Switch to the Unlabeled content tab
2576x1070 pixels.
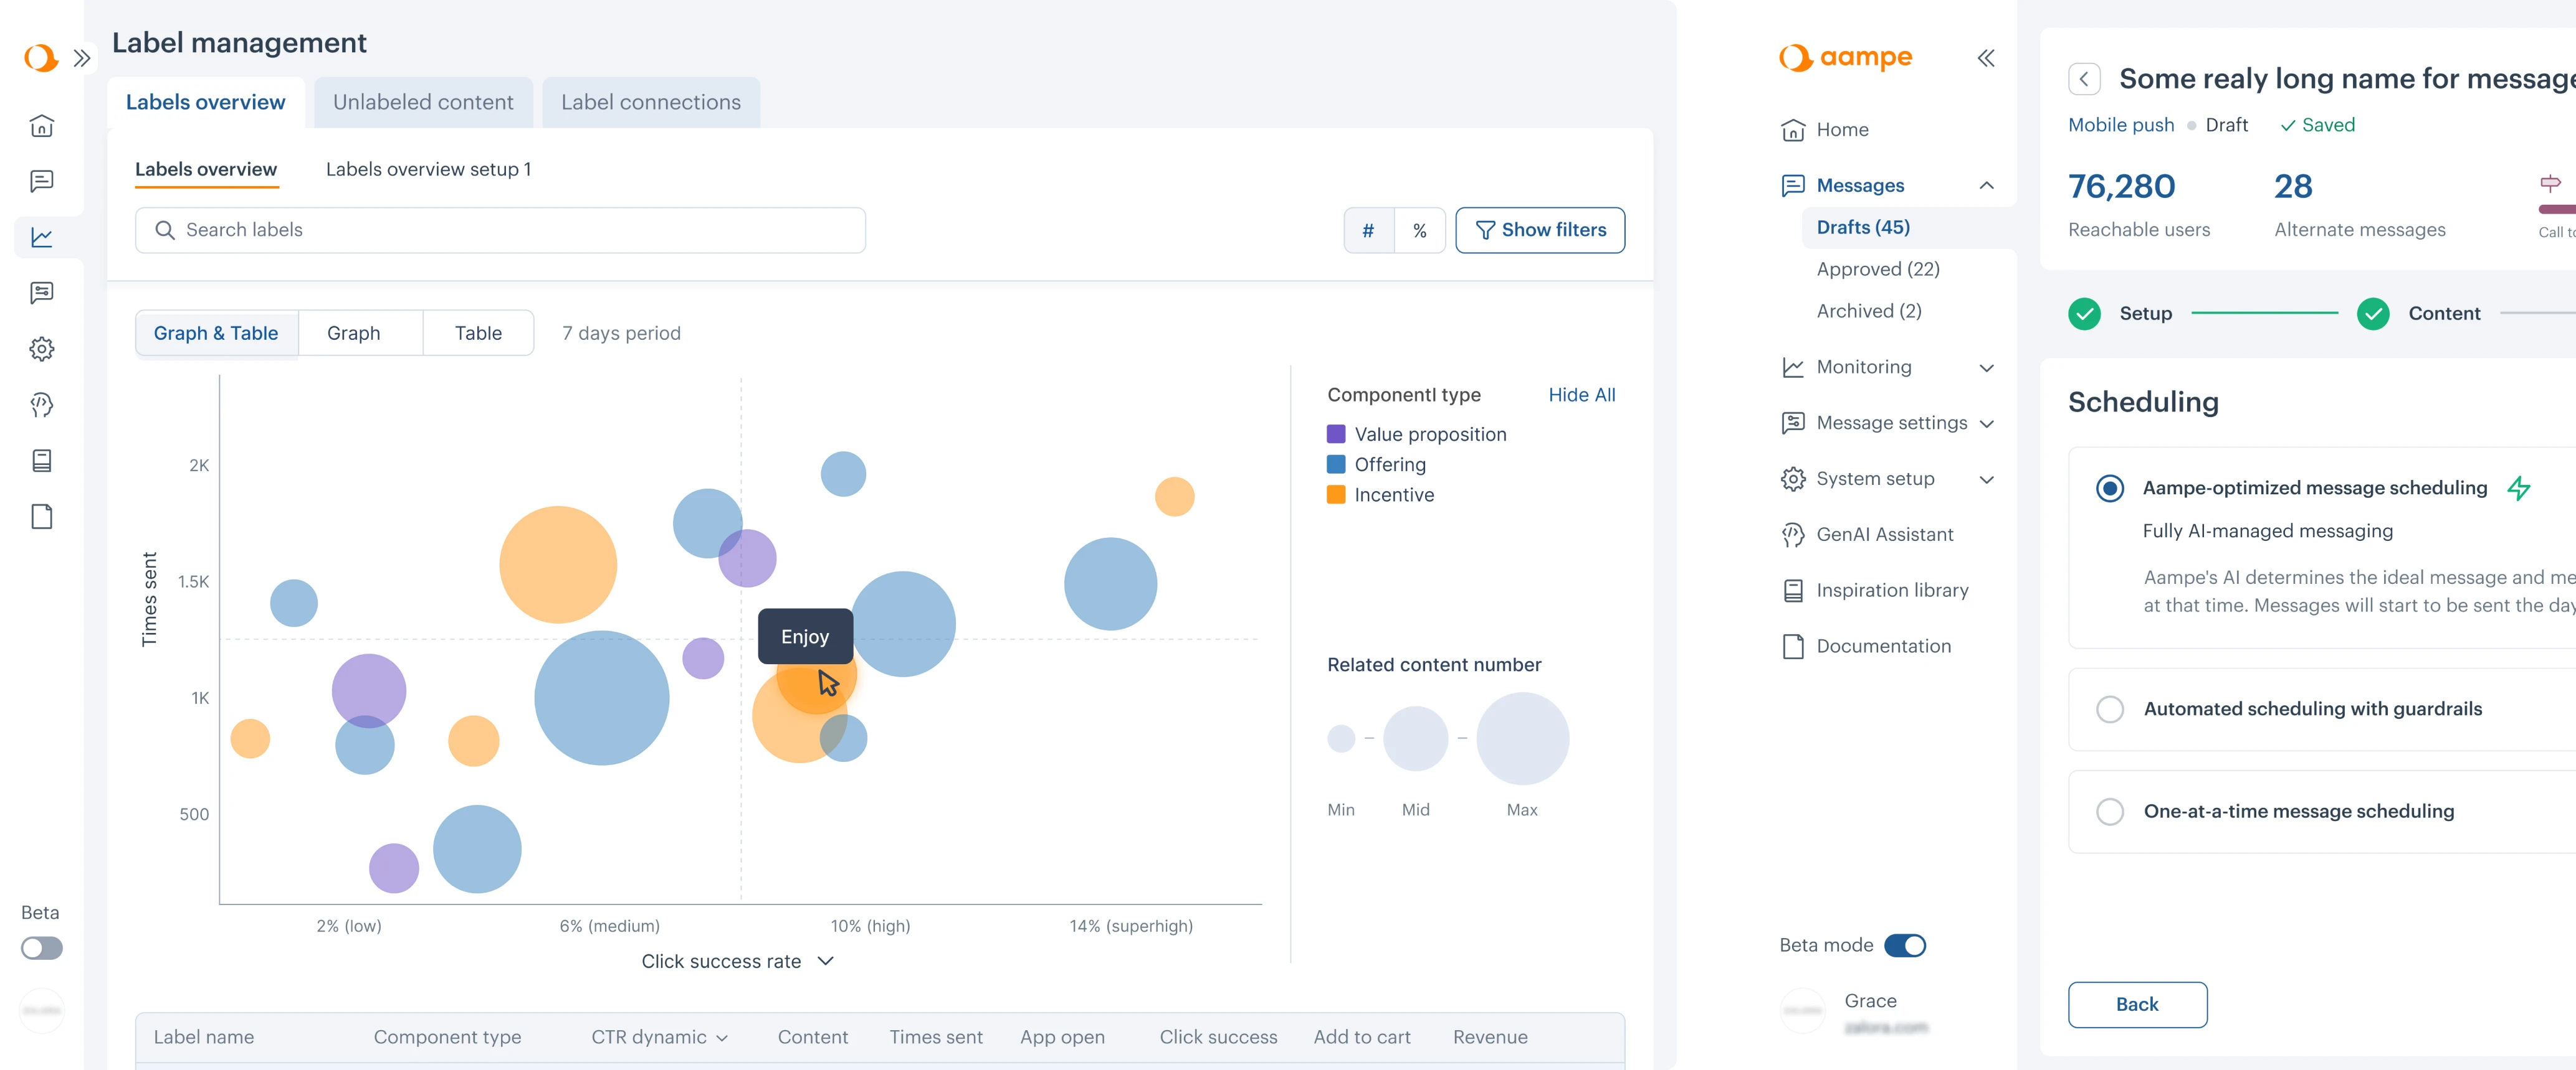coord(423,102)
